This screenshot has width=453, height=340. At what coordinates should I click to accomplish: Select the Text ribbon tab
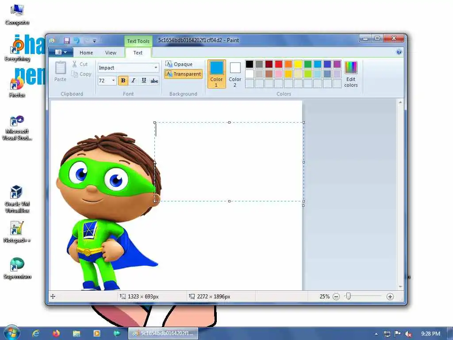[138, 53]
